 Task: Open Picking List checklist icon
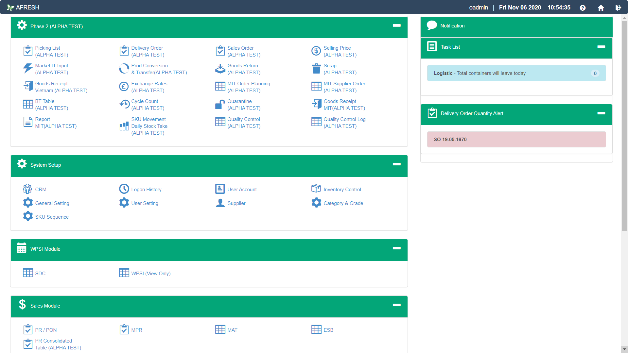click(28, 51)
